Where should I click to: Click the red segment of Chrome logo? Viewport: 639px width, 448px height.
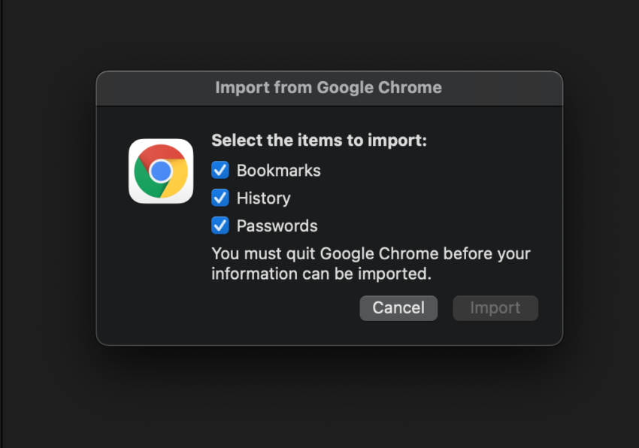point(162,153)
